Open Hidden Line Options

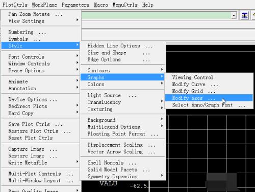(123, 46)
